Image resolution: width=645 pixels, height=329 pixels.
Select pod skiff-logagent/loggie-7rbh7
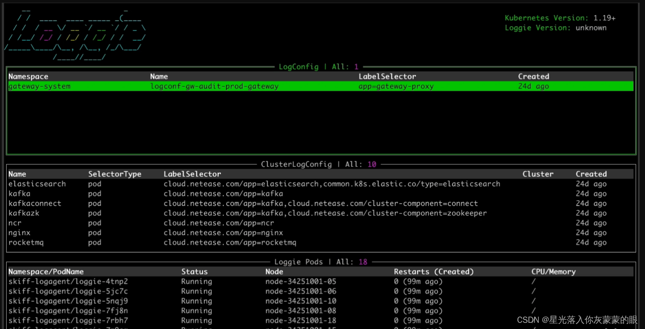click(x=68, y=321)
